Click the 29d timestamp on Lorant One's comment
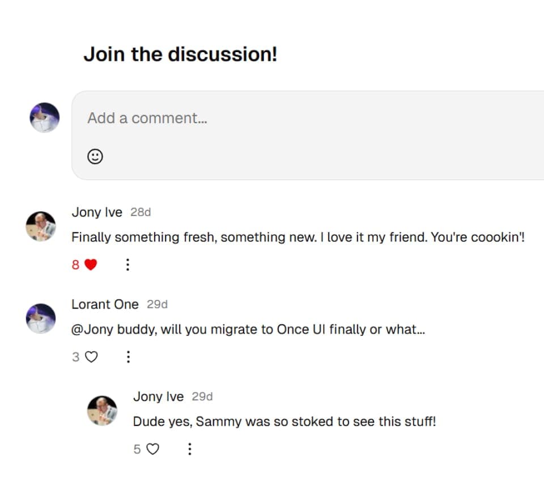Image resolution: width=544 pixels, height=499 pixels. click(157, 304)
